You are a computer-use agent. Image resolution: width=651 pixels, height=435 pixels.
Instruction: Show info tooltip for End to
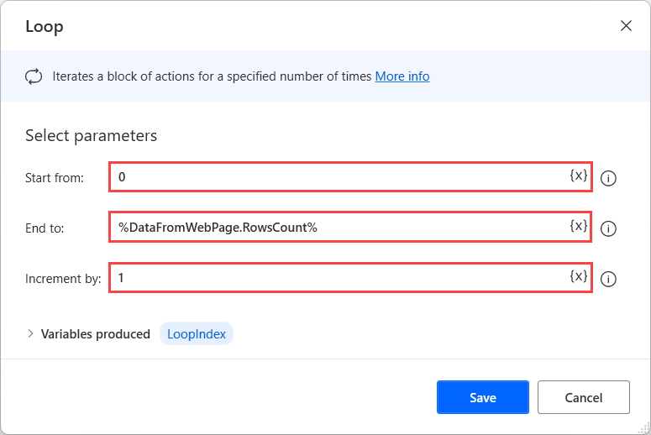pyautogui.click(x=610, y=228)
